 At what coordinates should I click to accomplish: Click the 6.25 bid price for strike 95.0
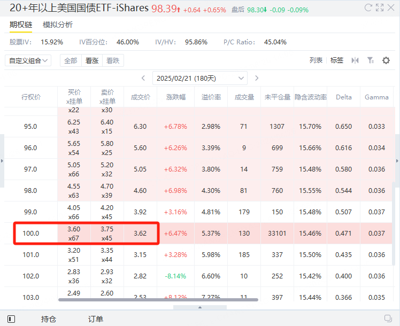point(74,122)
